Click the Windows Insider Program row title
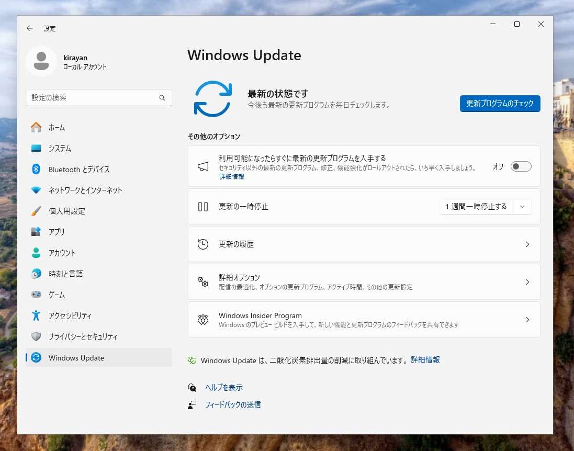The width and height of the screenshot is (574, 451). click(260, 315)
